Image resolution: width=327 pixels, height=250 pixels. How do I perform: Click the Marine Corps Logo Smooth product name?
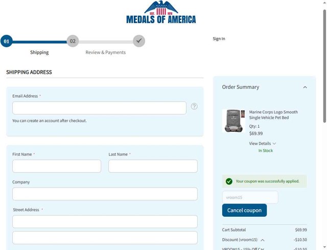pyautogui.click(x=273, y=115)
